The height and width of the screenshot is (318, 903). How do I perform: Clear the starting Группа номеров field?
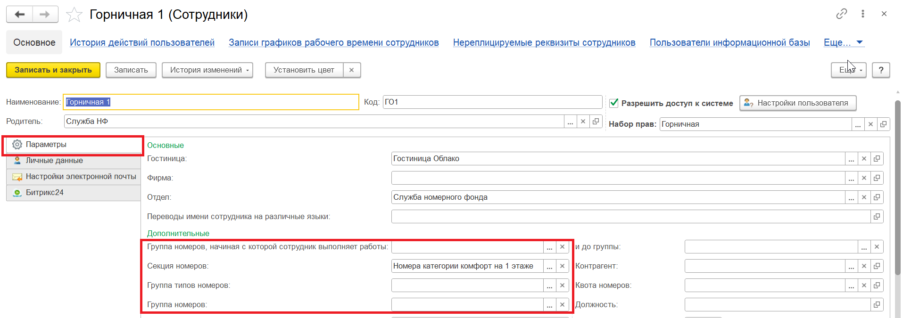click(562, 247)
